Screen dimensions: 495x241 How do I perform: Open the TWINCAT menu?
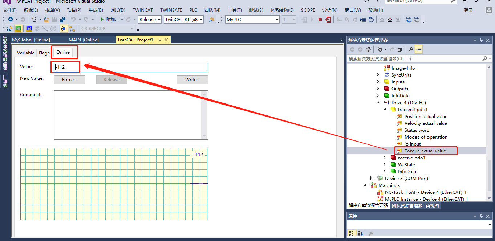143,10
